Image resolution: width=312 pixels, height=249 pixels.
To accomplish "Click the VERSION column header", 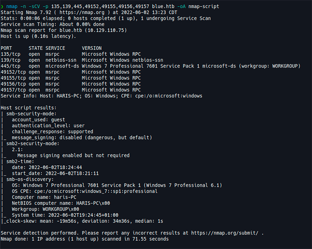I will point(91,48).
